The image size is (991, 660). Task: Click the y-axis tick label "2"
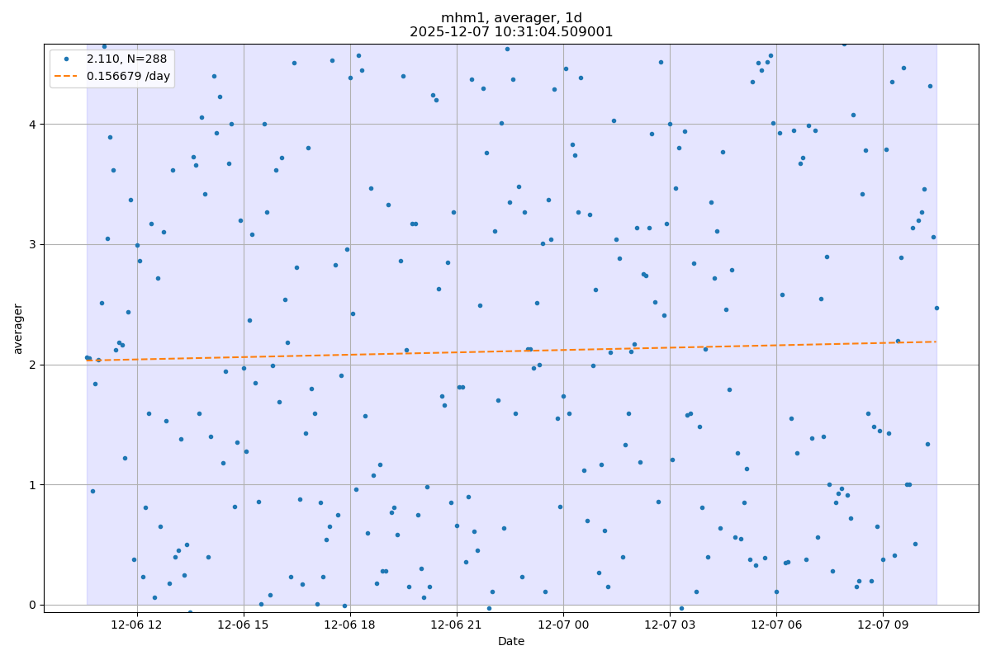(x=34, y=365)
